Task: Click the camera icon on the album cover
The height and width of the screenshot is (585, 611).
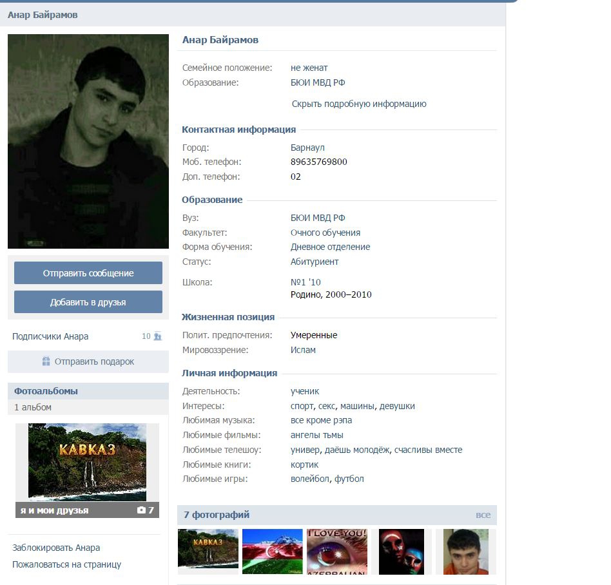Action: click(x=141, y=510)
